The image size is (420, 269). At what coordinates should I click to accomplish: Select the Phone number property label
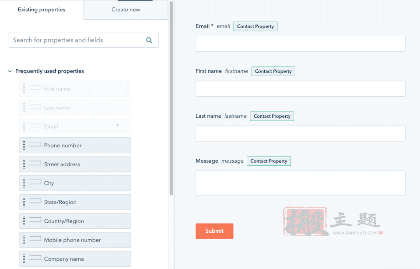click(x=63, y=146)
